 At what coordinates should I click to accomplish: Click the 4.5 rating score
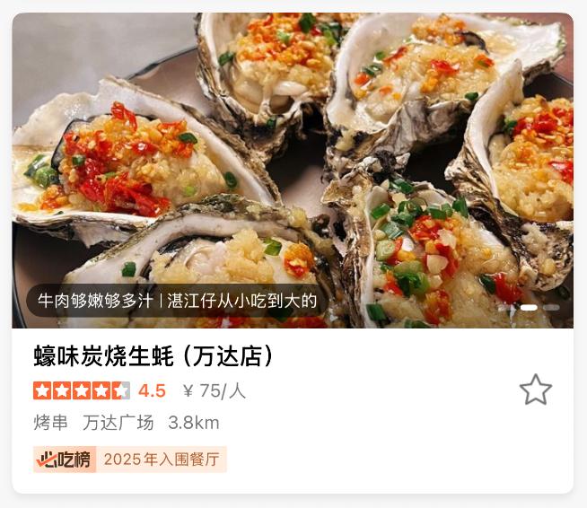click(152, 390)
